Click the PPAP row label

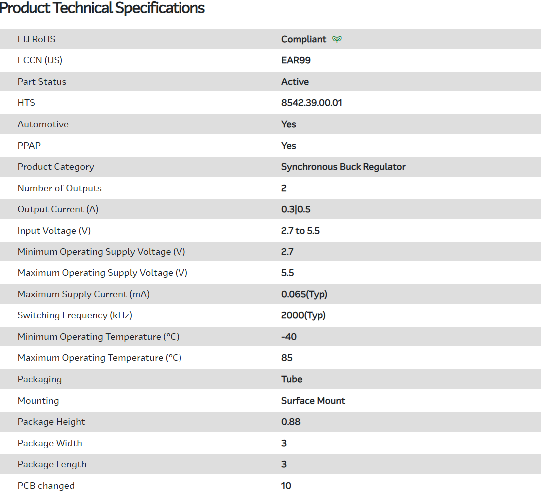tap(29, 146)
